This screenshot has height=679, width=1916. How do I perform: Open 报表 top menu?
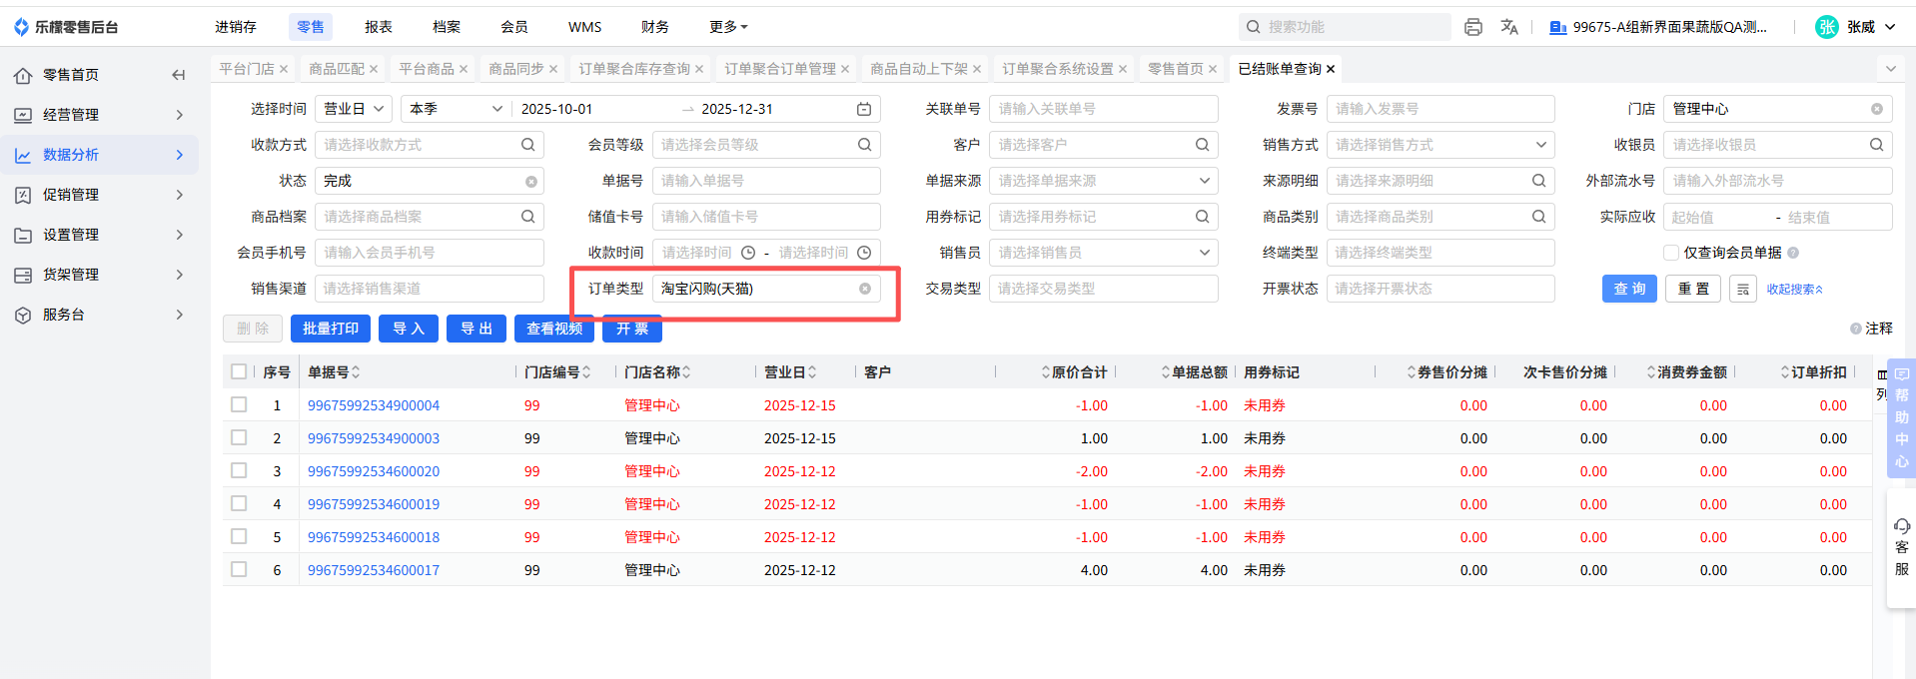tap(379, 27)
